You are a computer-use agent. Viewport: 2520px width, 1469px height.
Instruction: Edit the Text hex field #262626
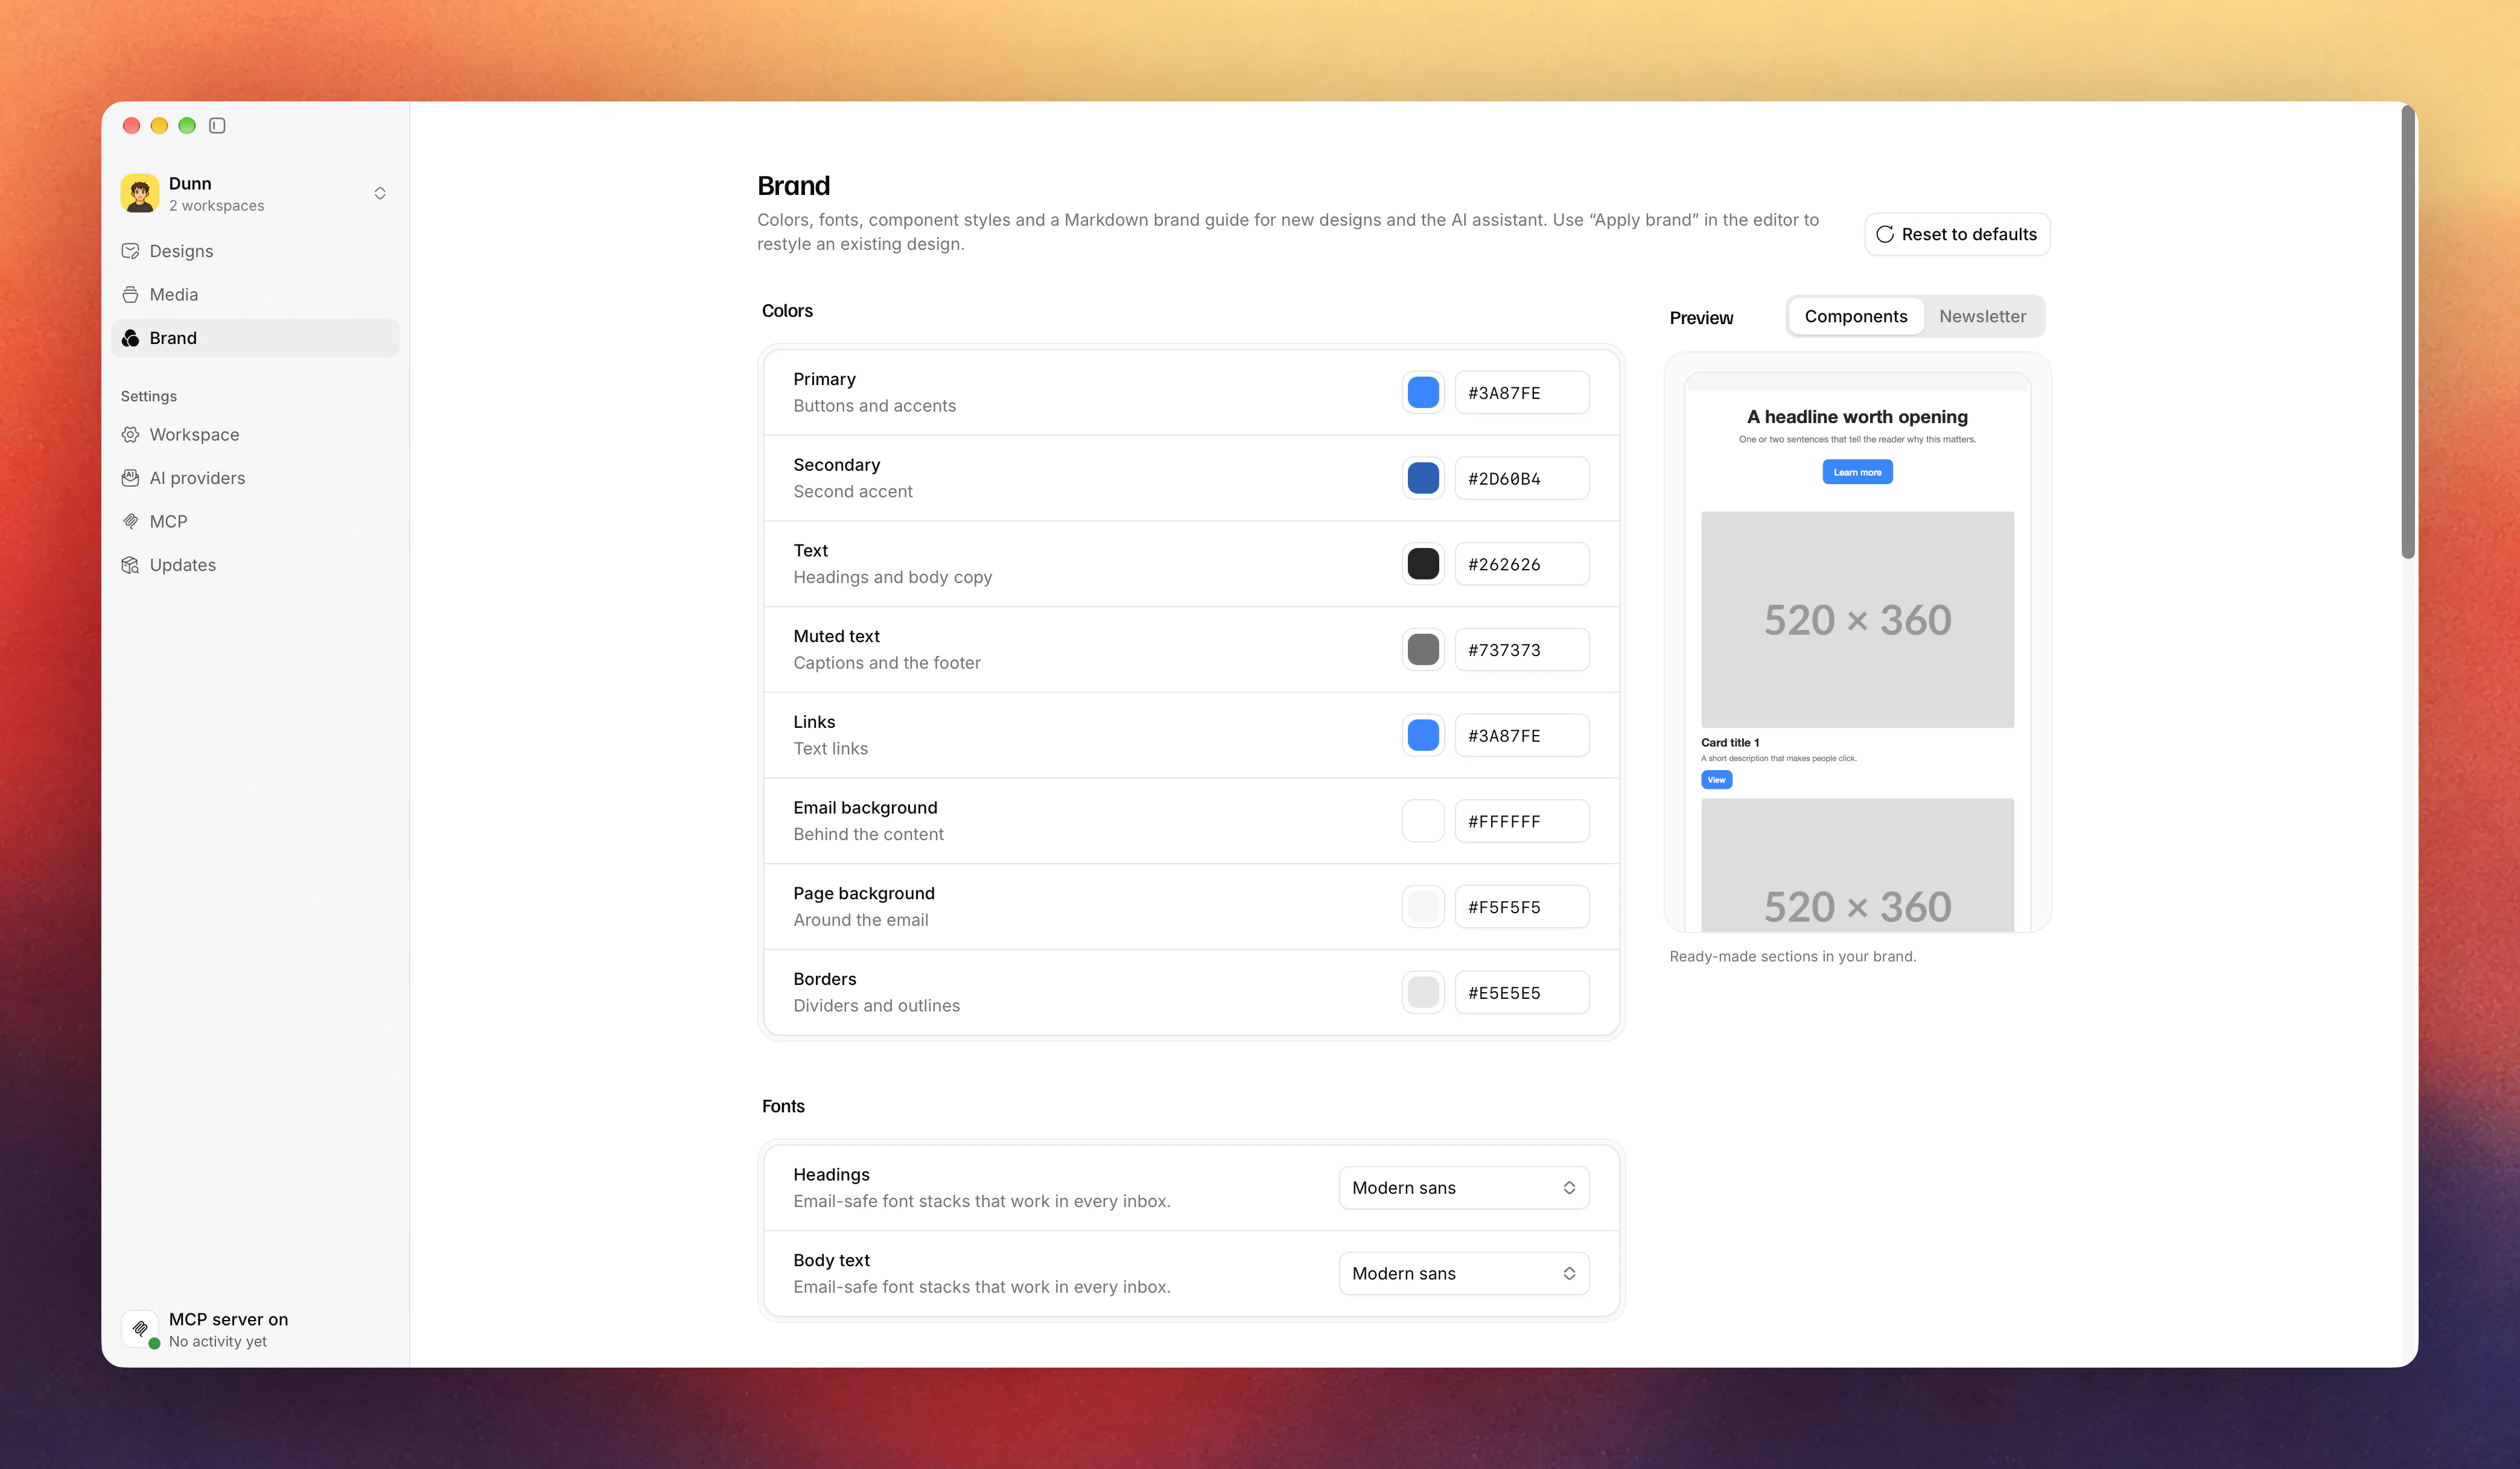(x=1521, y=564)
